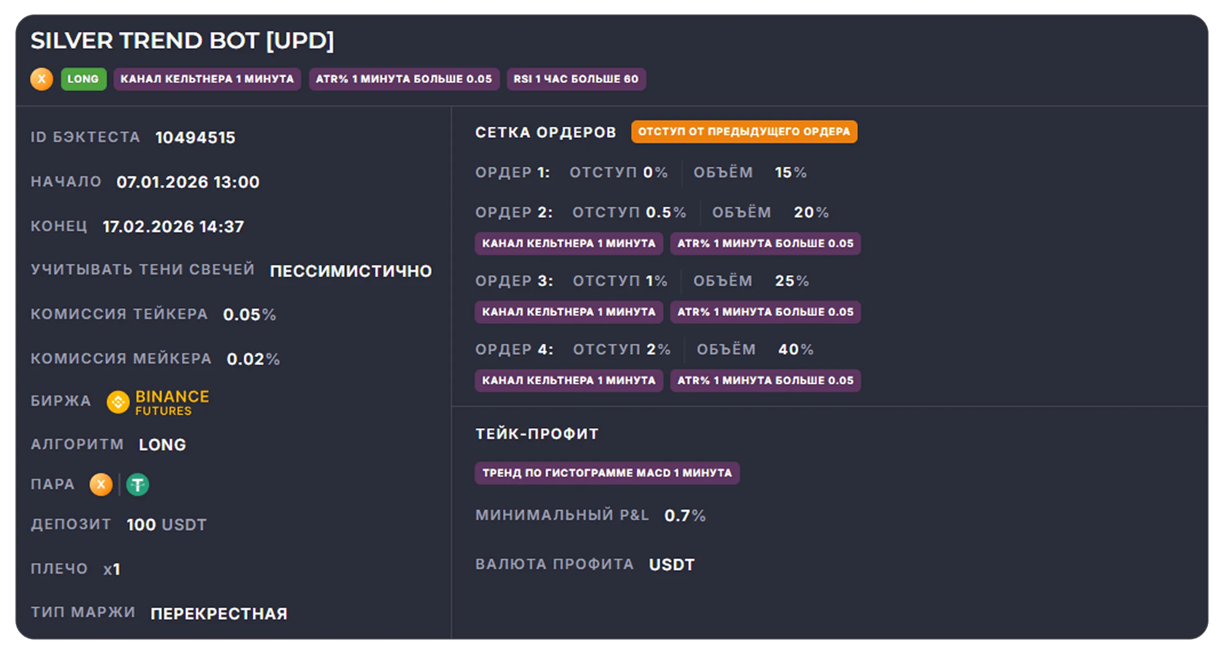Click ATR% tag under Ордер 4

tap(765, 380)
